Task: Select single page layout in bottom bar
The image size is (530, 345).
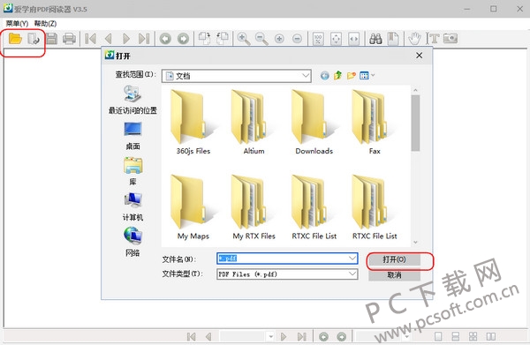Action: tap(438, 336)
